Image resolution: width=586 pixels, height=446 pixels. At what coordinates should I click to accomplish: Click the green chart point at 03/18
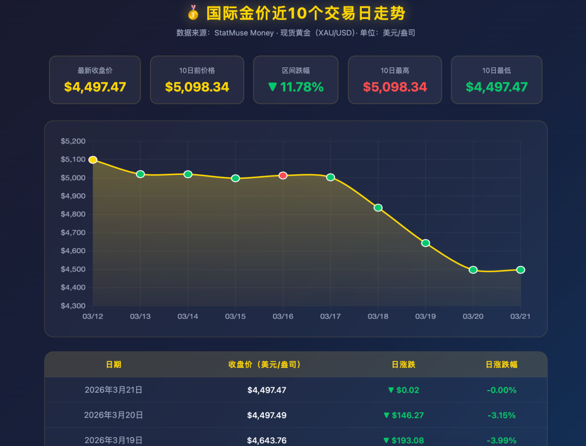(x=378, y=208)
